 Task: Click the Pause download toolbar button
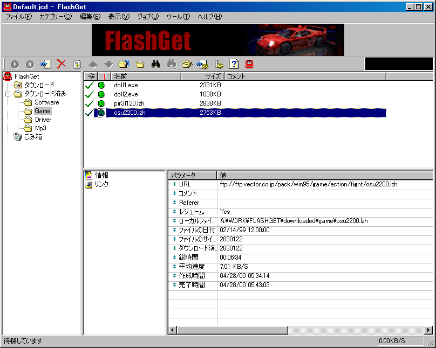click(30, 65)
